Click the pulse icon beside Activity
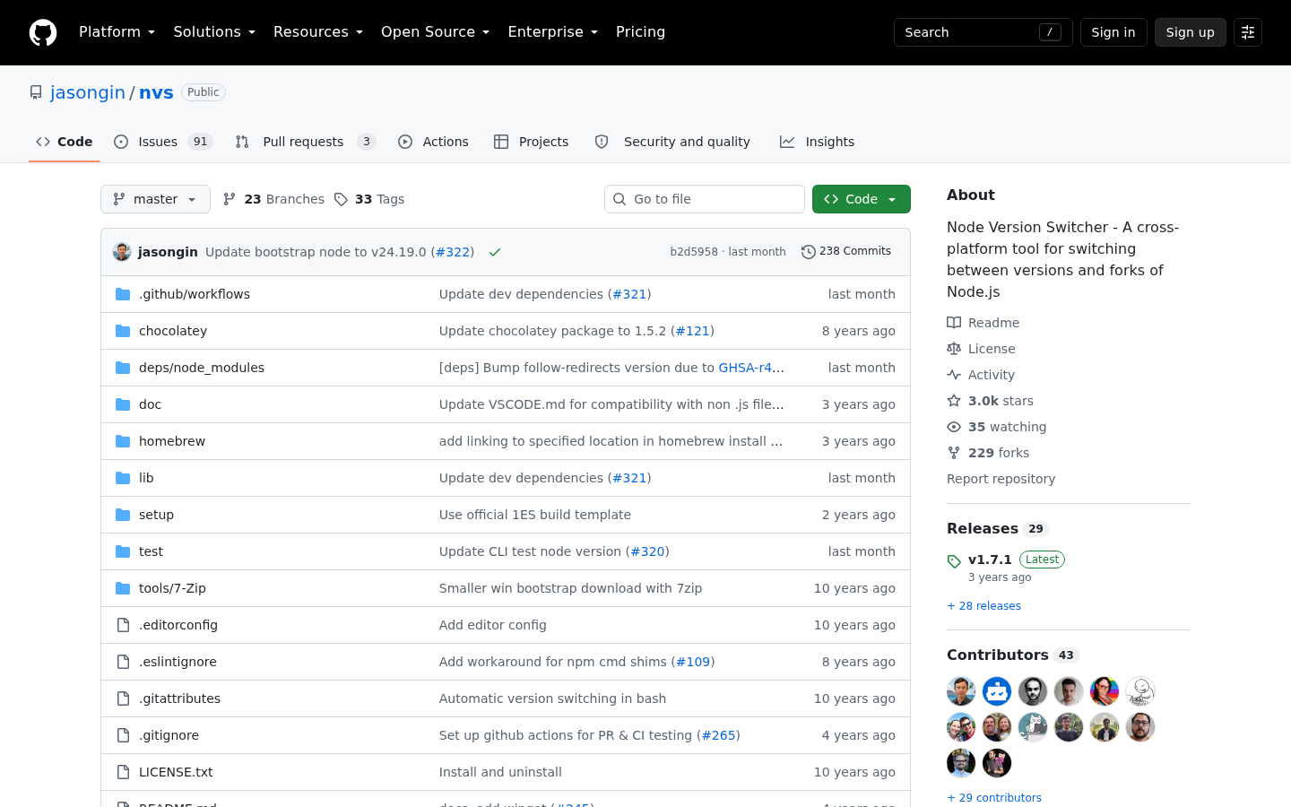This screenshot has height=807, width=1291. (954, 375)
